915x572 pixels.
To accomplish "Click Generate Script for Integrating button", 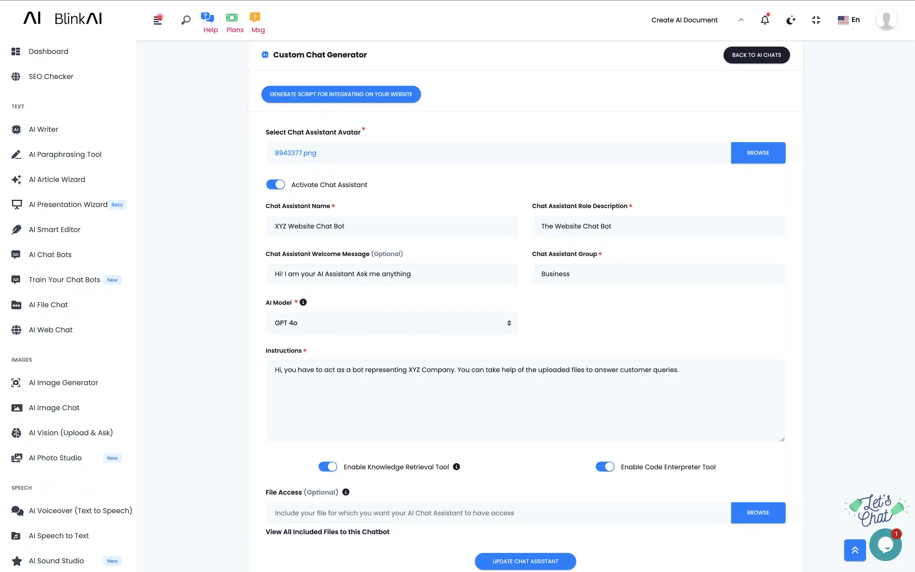I will [x=341, y=94].
